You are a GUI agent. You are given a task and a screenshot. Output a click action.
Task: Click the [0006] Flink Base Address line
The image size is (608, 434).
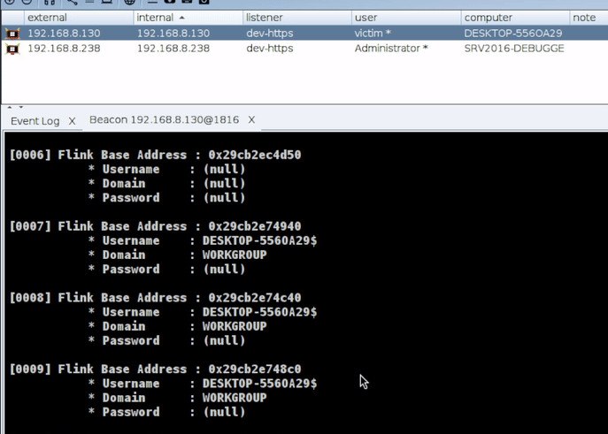click(155, 155)
